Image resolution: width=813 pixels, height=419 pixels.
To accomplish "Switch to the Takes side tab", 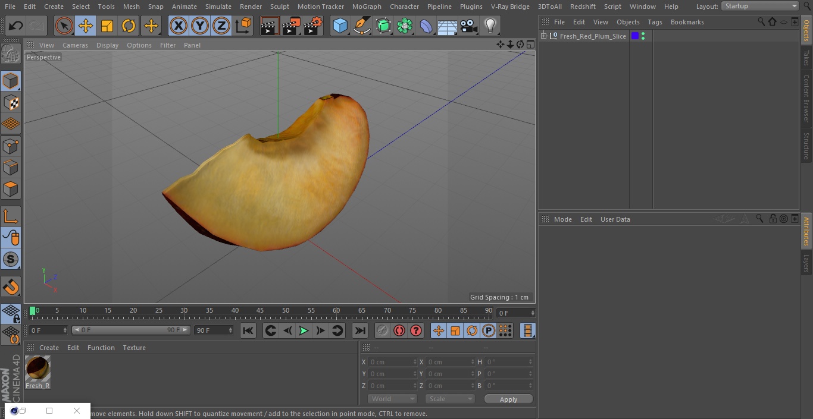I will point(806,58).
